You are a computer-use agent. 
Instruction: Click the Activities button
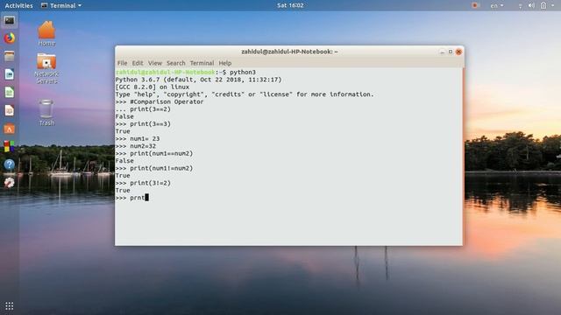18,5
